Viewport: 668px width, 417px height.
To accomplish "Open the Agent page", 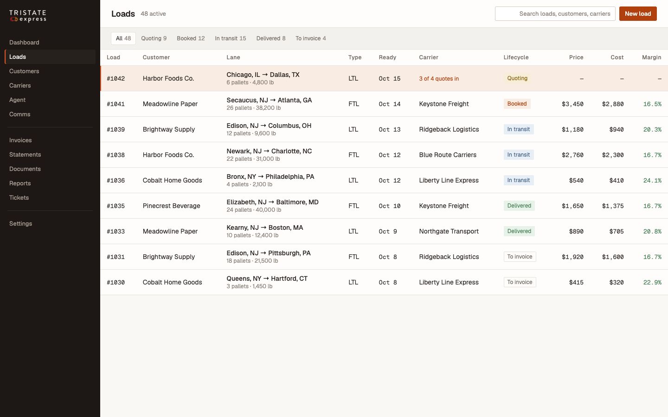I will [50, 100].
